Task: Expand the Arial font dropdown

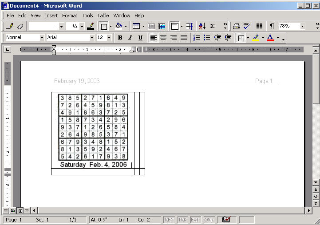Action: coord(91,38)
